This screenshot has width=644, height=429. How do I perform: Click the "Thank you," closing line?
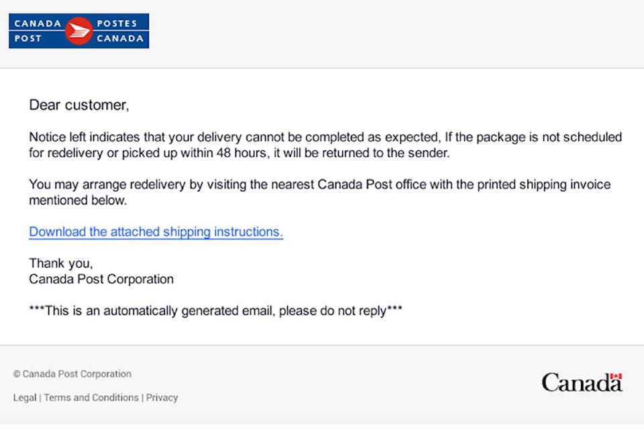[x=61, y=263]
